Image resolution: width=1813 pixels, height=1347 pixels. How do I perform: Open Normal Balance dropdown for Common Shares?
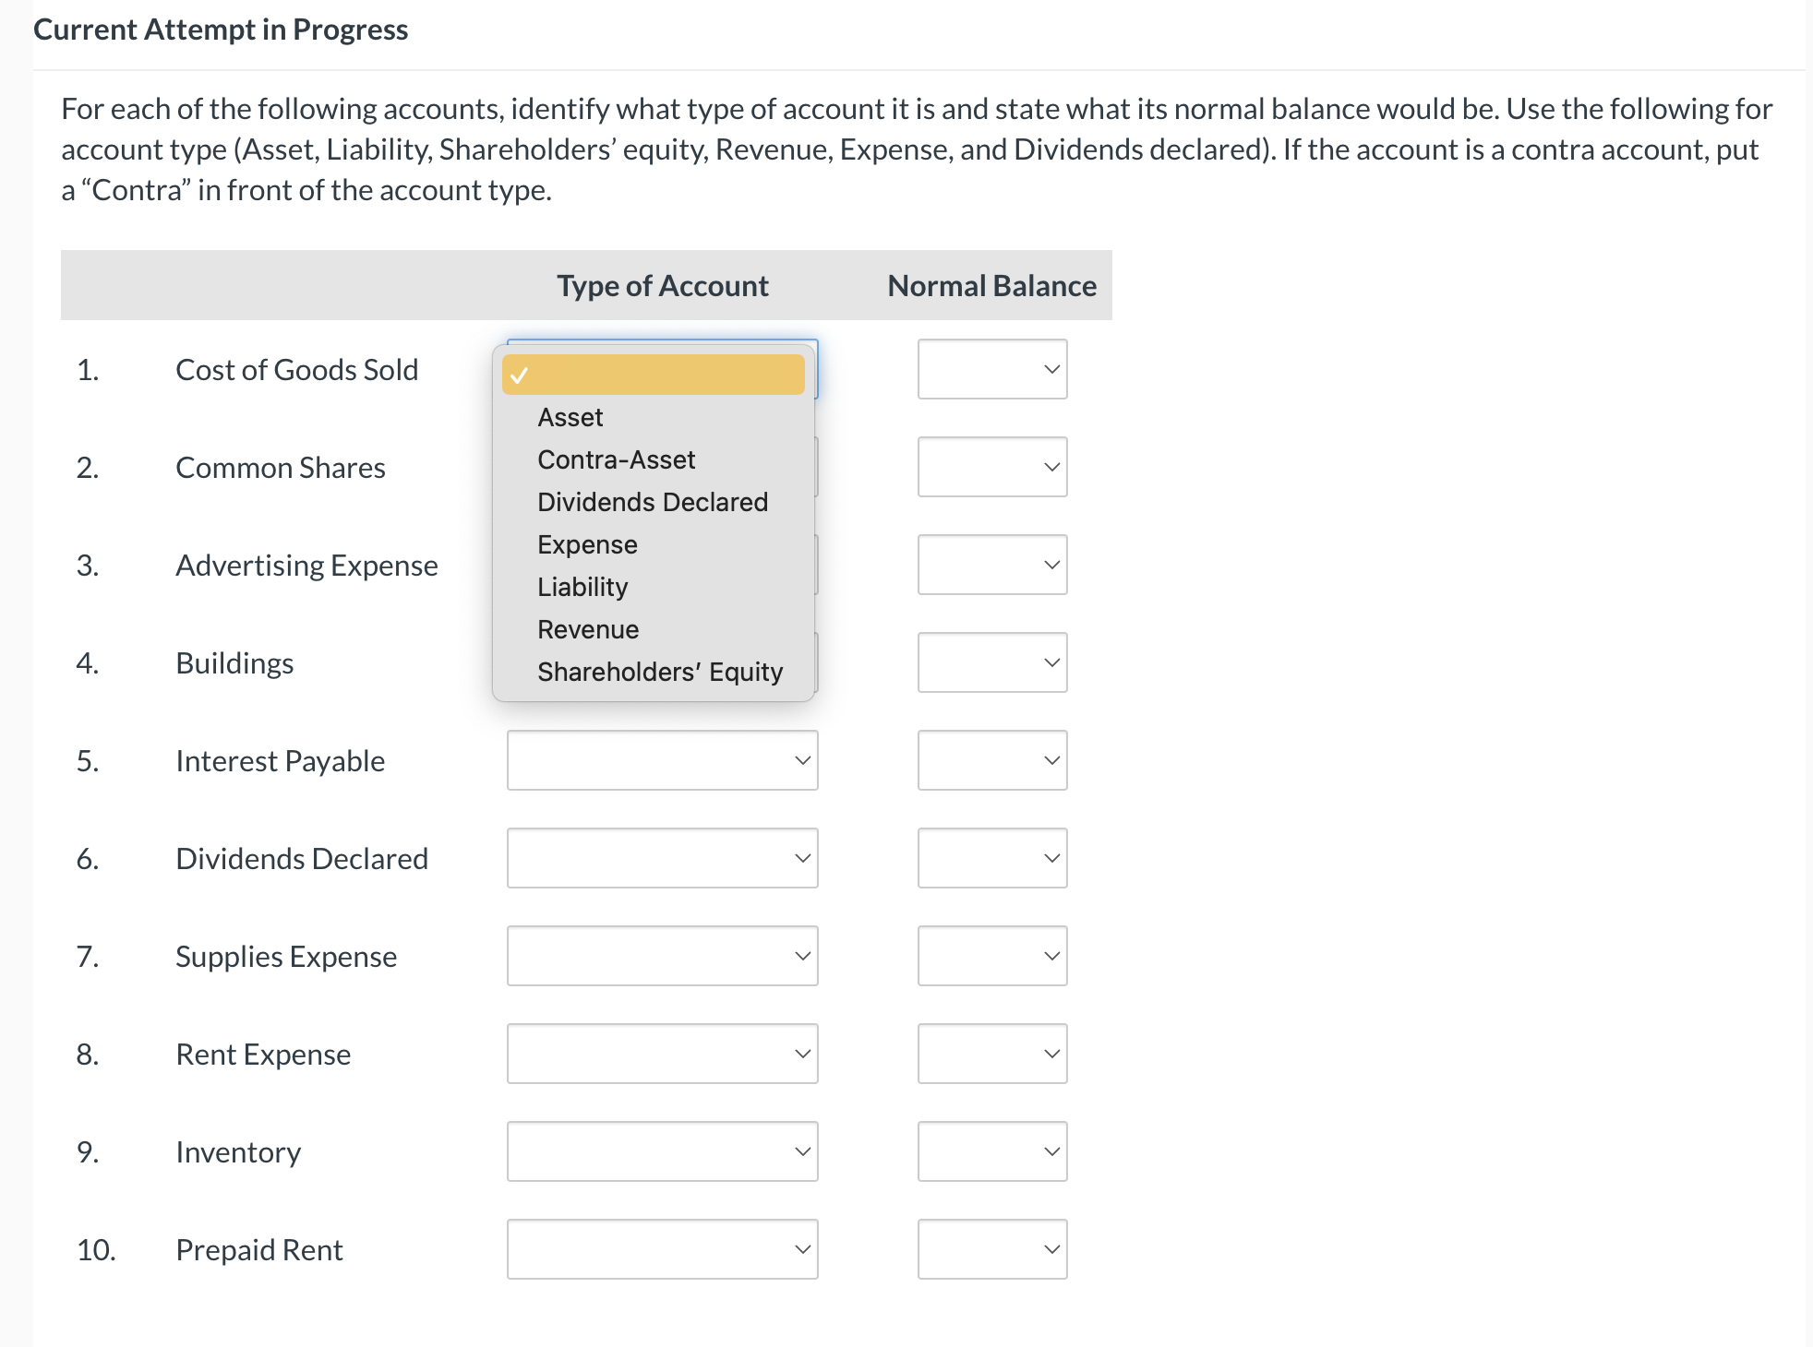(992, 467)
